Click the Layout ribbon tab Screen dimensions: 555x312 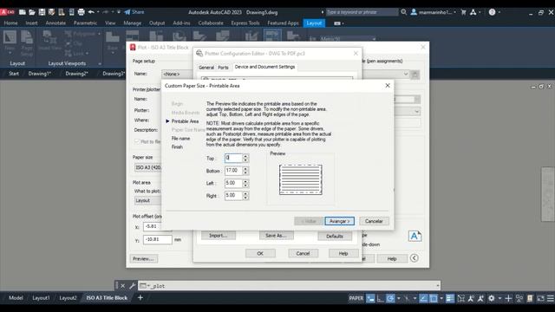pyautogui.click(x=314, y=23)
